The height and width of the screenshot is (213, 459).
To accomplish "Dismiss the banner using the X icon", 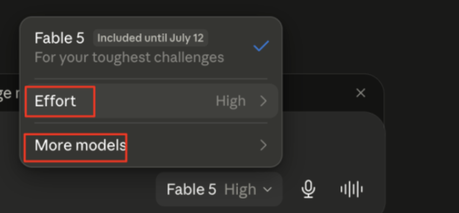I will click(361, 93).
